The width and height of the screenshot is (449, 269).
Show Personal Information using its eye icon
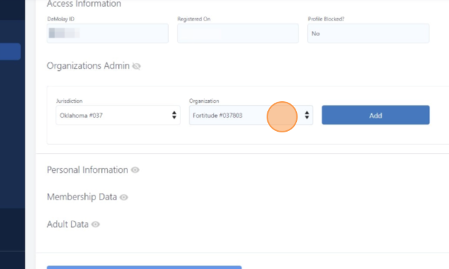tap(135, 170)
